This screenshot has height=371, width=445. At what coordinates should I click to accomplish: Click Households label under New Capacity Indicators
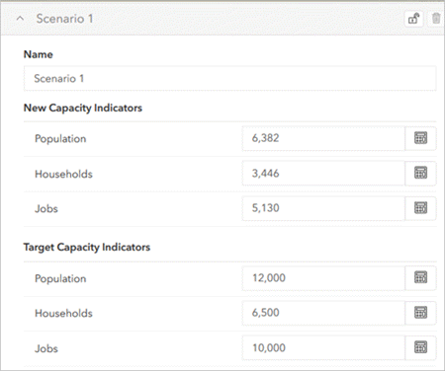63,174
